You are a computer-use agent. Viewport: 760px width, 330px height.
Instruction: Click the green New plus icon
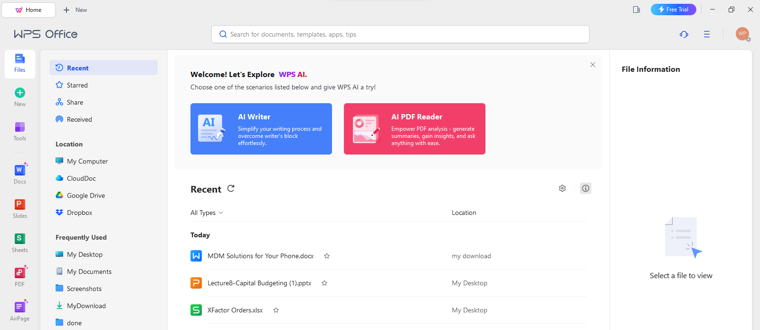point(20,93)
